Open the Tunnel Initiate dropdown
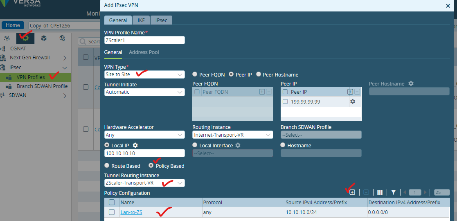This screenshot has height=221, width=457. coord(144,92)
